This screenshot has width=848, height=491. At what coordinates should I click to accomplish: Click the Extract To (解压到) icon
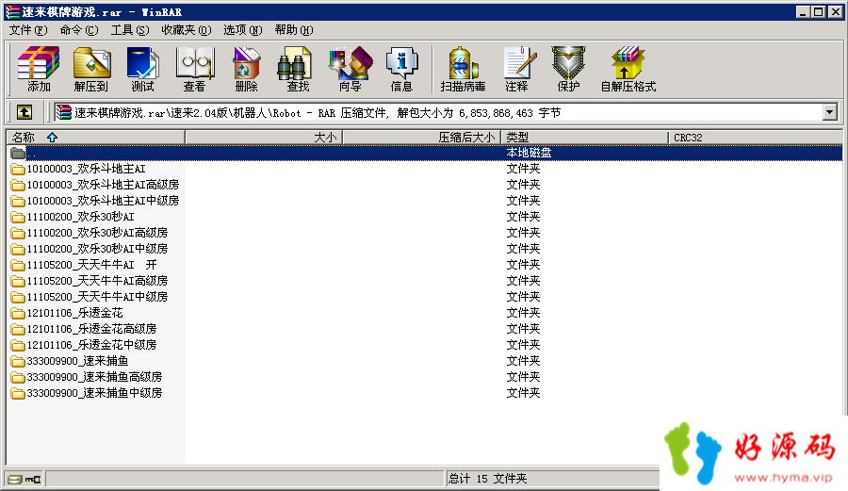[x=91, y=69]
